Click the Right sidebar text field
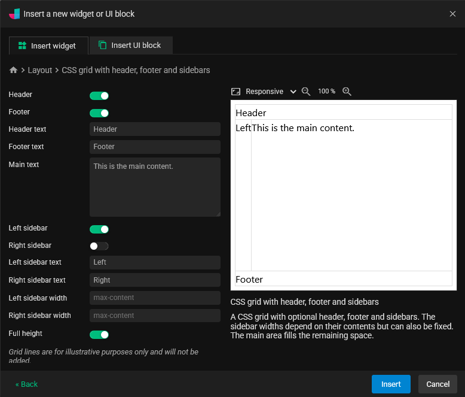465x397 pixels. [x=155, y=280]
